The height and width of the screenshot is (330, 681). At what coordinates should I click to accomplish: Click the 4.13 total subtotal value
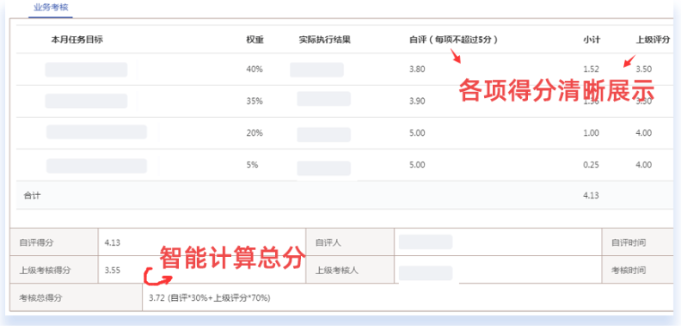point(591,195)
